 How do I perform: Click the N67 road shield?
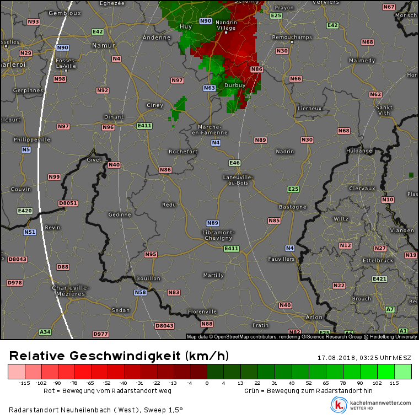pyautogui.click(x=389, y=7)
